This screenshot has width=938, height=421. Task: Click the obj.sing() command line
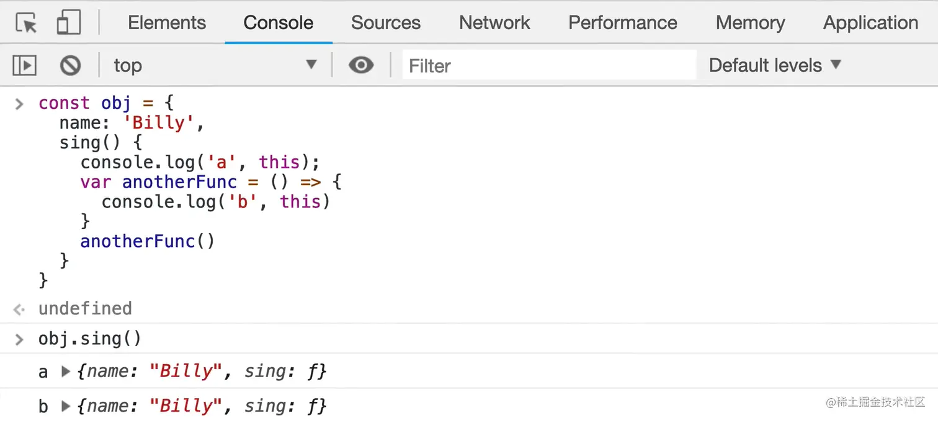[90, 339]
